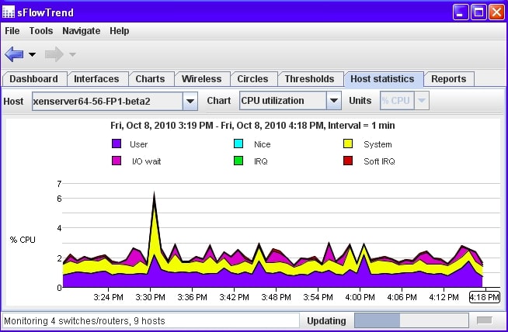Expand the Host selection combo box
Image resolution: width=508 pixels, height=332 pixels.
pyautogui.click(x=190, y=102)
